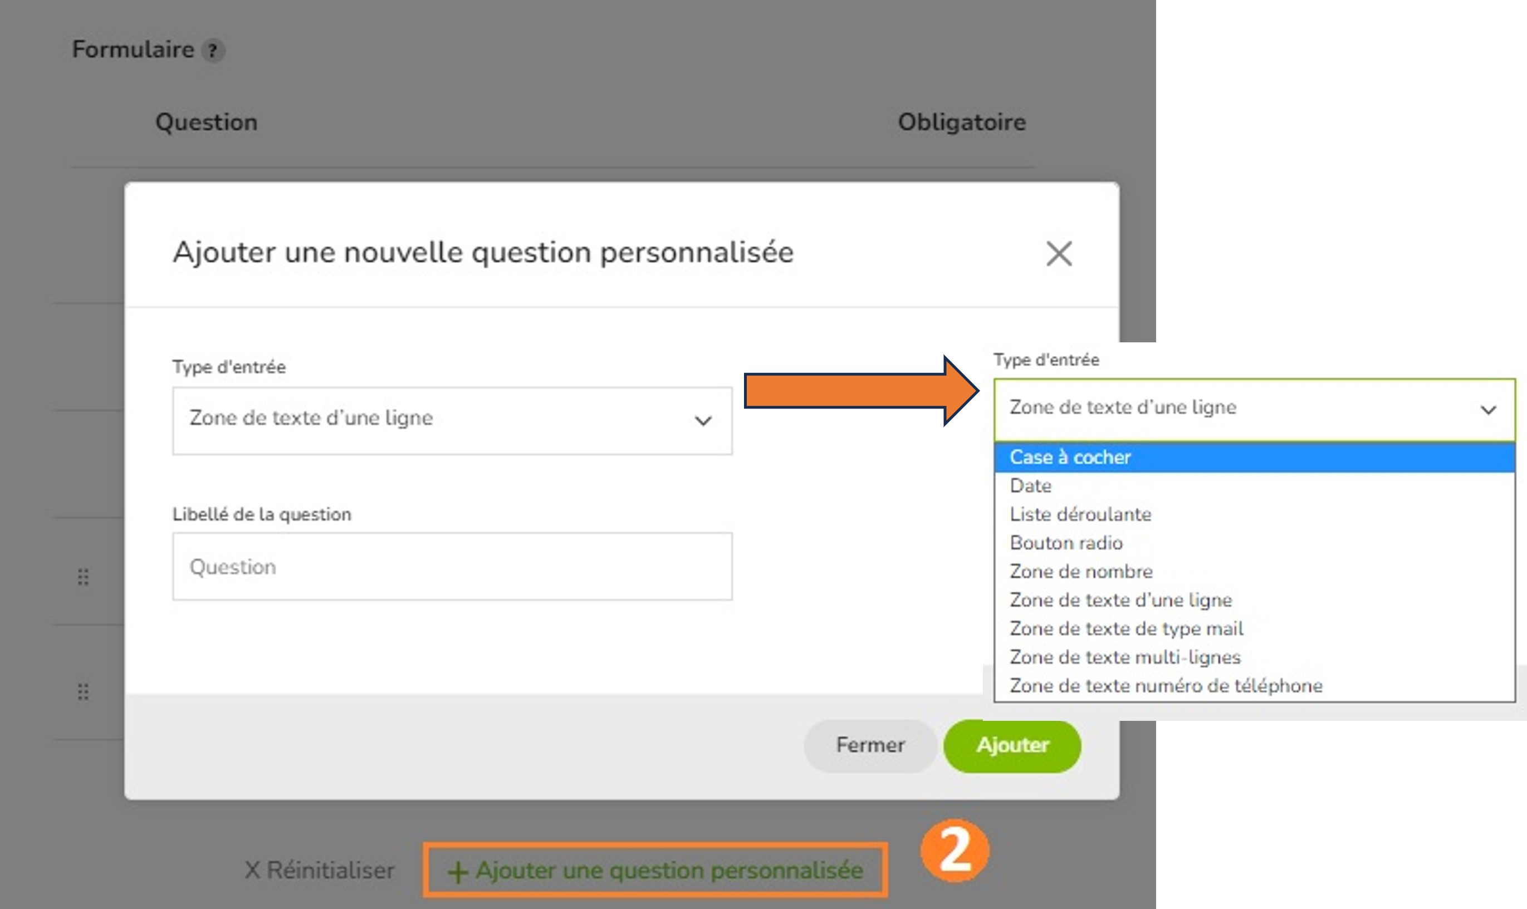Click the chevron in the dialog Type d'entrée field

coord(703,421)
